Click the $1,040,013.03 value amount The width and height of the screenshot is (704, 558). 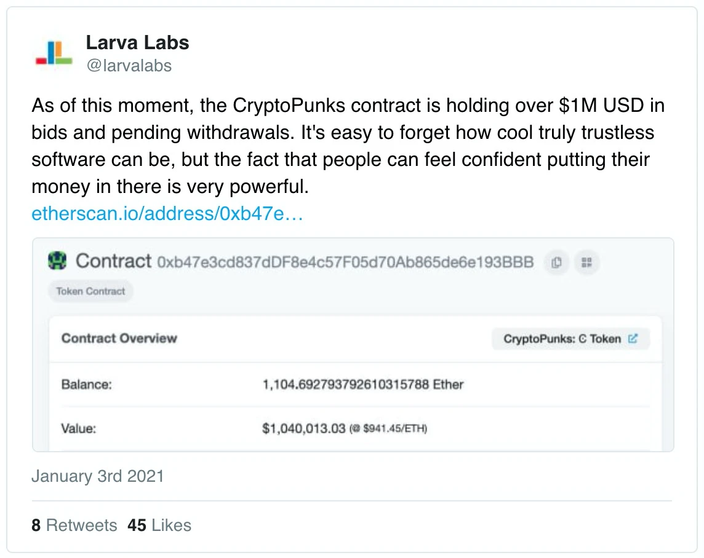tap(304, 428)
